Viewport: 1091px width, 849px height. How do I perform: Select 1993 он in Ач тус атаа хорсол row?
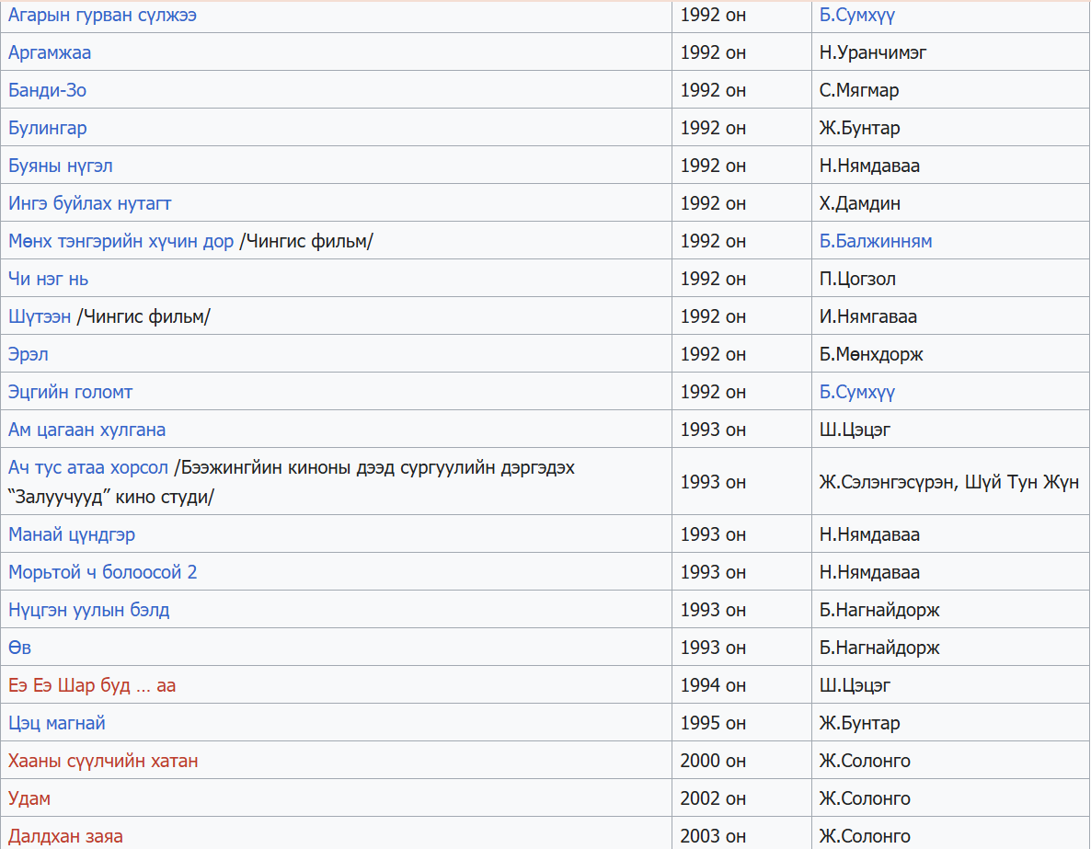click(x=713, y=482)
